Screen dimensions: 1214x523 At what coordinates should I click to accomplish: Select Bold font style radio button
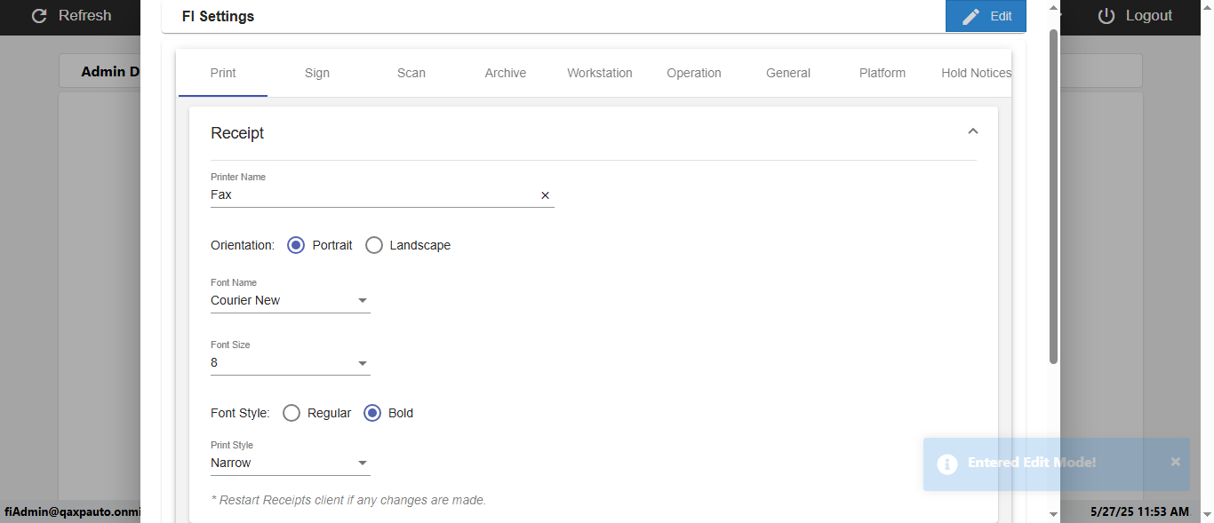coord(372,413)
